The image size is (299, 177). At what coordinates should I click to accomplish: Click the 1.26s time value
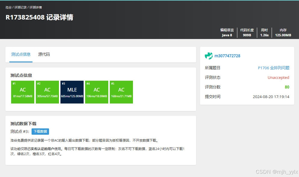[x=264, y=35]
